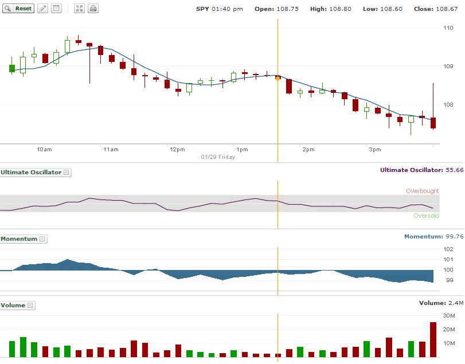Select the Volume panel label
The height and width of the screenshot is (364, 465).
pos(13,305)
